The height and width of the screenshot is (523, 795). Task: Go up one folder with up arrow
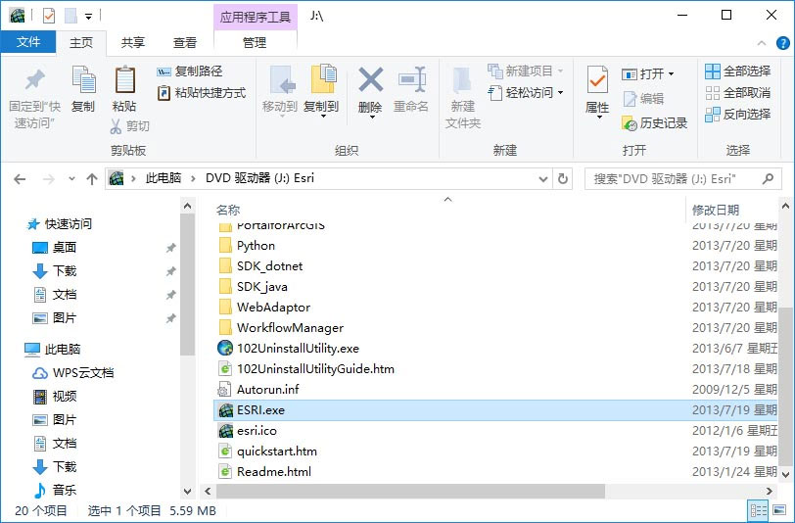pos(92,179)
